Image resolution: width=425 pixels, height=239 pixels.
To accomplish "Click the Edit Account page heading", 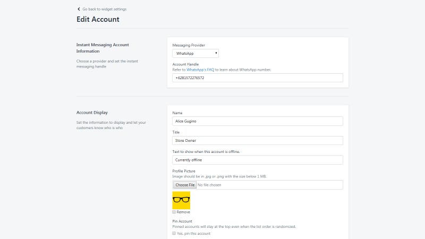I will coord(98,19).
